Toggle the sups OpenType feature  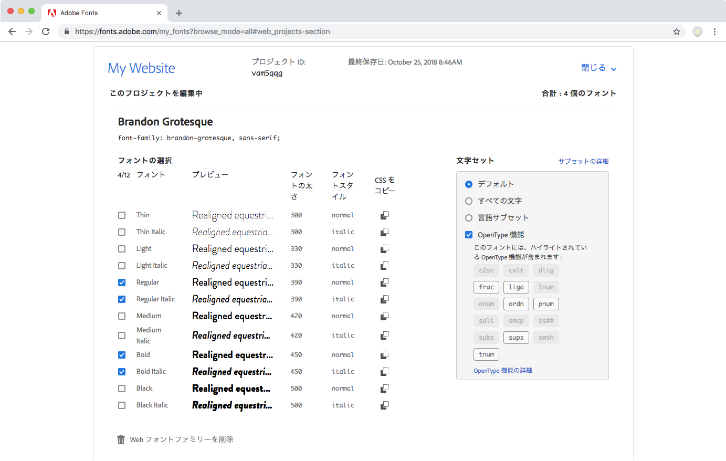click(x=516, y=338)
